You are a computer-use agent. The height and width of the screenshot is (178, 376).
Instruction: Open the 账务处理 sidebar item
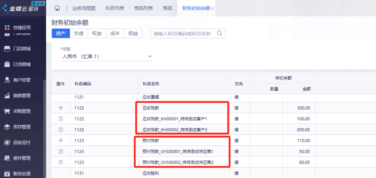pos(17,174)
